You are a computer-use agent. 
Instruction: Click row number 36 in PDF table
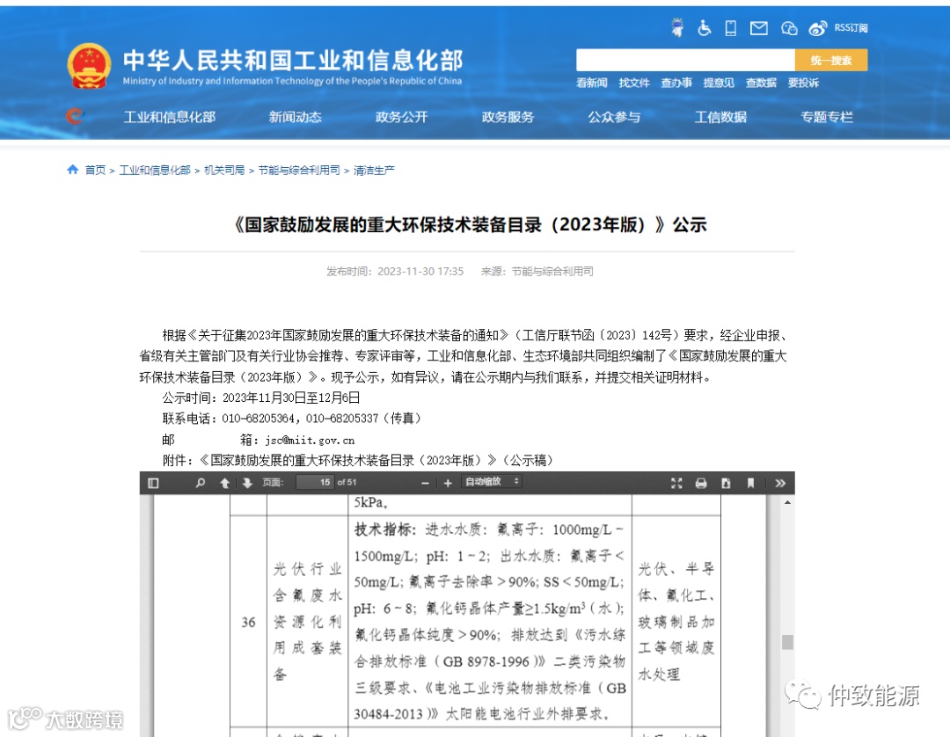248,622
